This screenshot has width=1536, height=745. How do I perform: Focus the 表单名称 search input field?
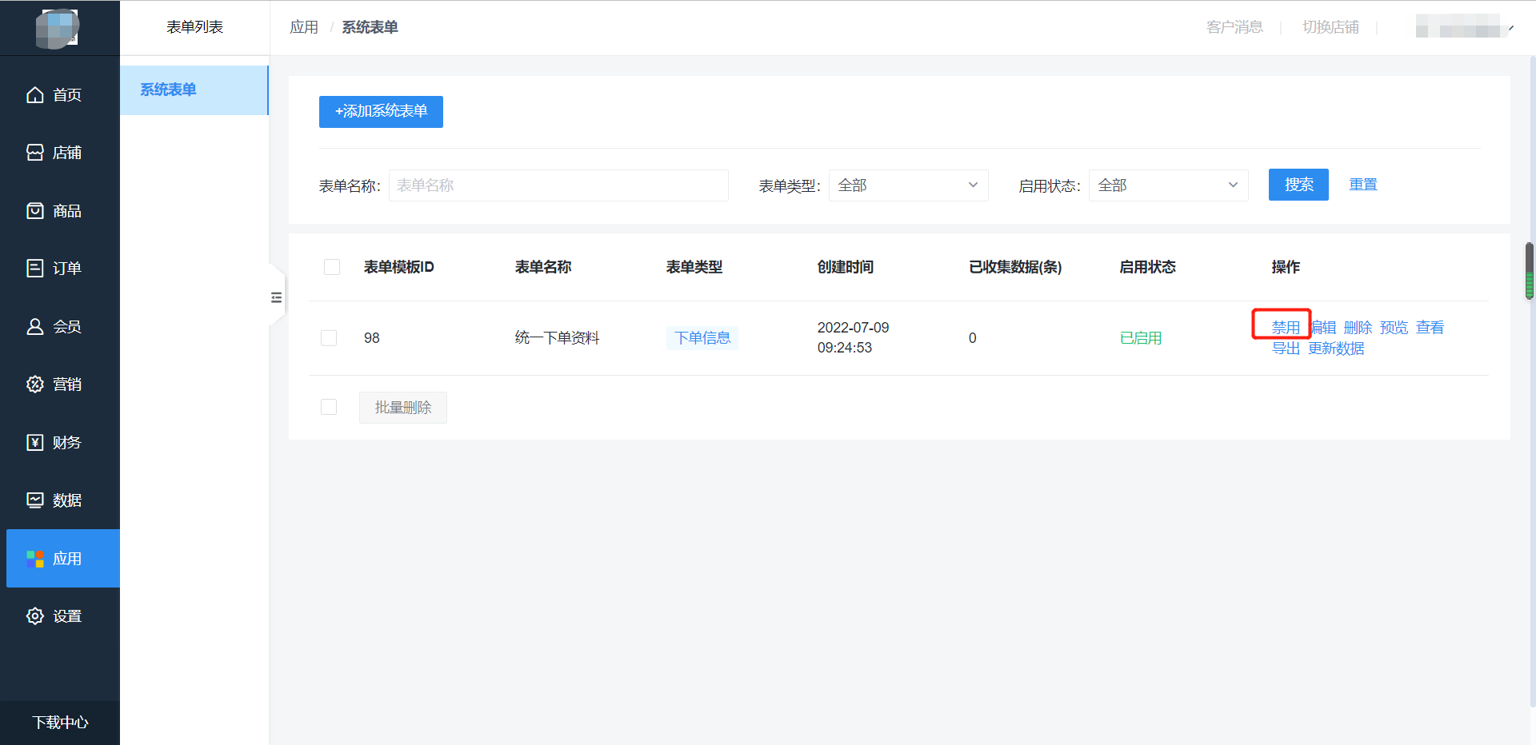(x=558, y=185)
